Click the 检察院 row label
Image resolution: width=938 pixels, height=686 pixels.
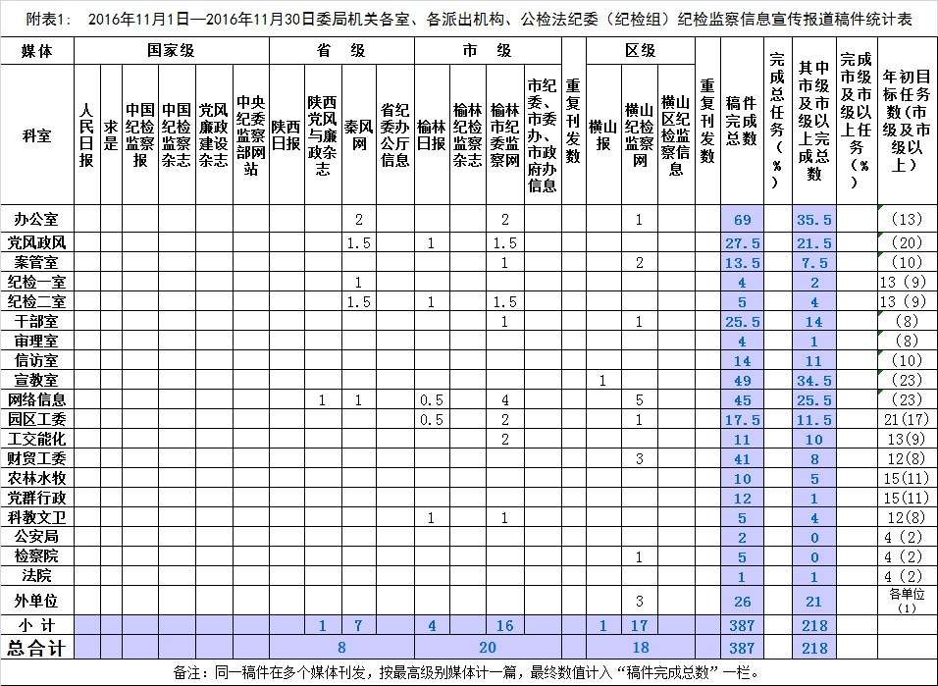click(x=37, y=556)
